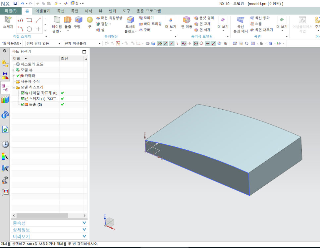Expand the 카메라 tree node
This screenshot has width=320, height=248.
point(14,76)
